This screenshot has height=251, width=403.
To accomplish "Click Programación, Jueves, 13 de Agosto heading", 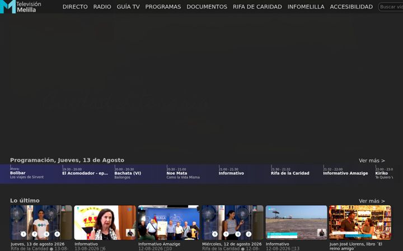I will tap(67, 160).
